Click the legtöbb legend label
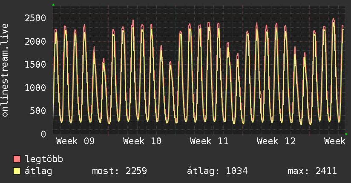The image size is (351, 183). coord(44,160)
